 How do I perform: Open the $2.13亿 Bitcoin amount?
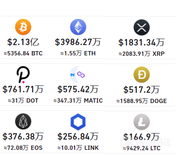23,42
